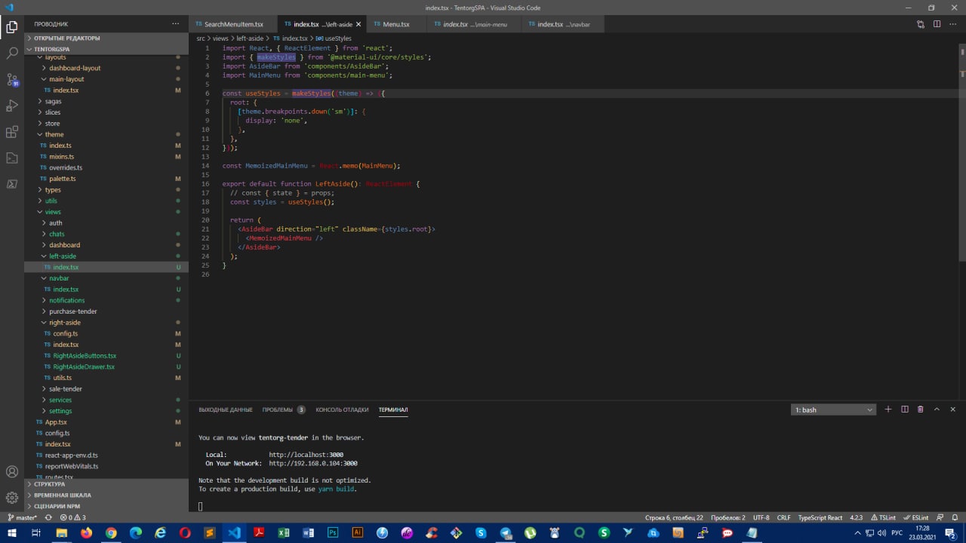Open RightAsideDrawer.tsx file in explorer

(x=84, y=367)
